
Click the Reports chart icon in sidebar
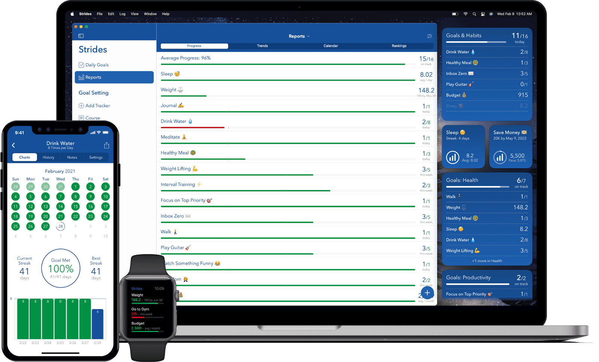81,77
